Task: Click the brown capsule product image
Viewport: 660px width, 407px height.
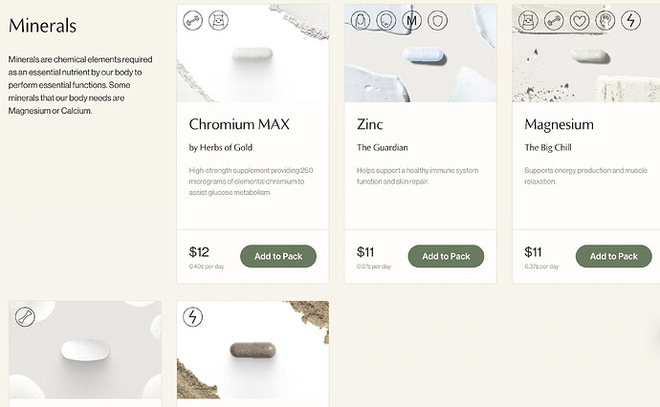Action: (253, 352)
